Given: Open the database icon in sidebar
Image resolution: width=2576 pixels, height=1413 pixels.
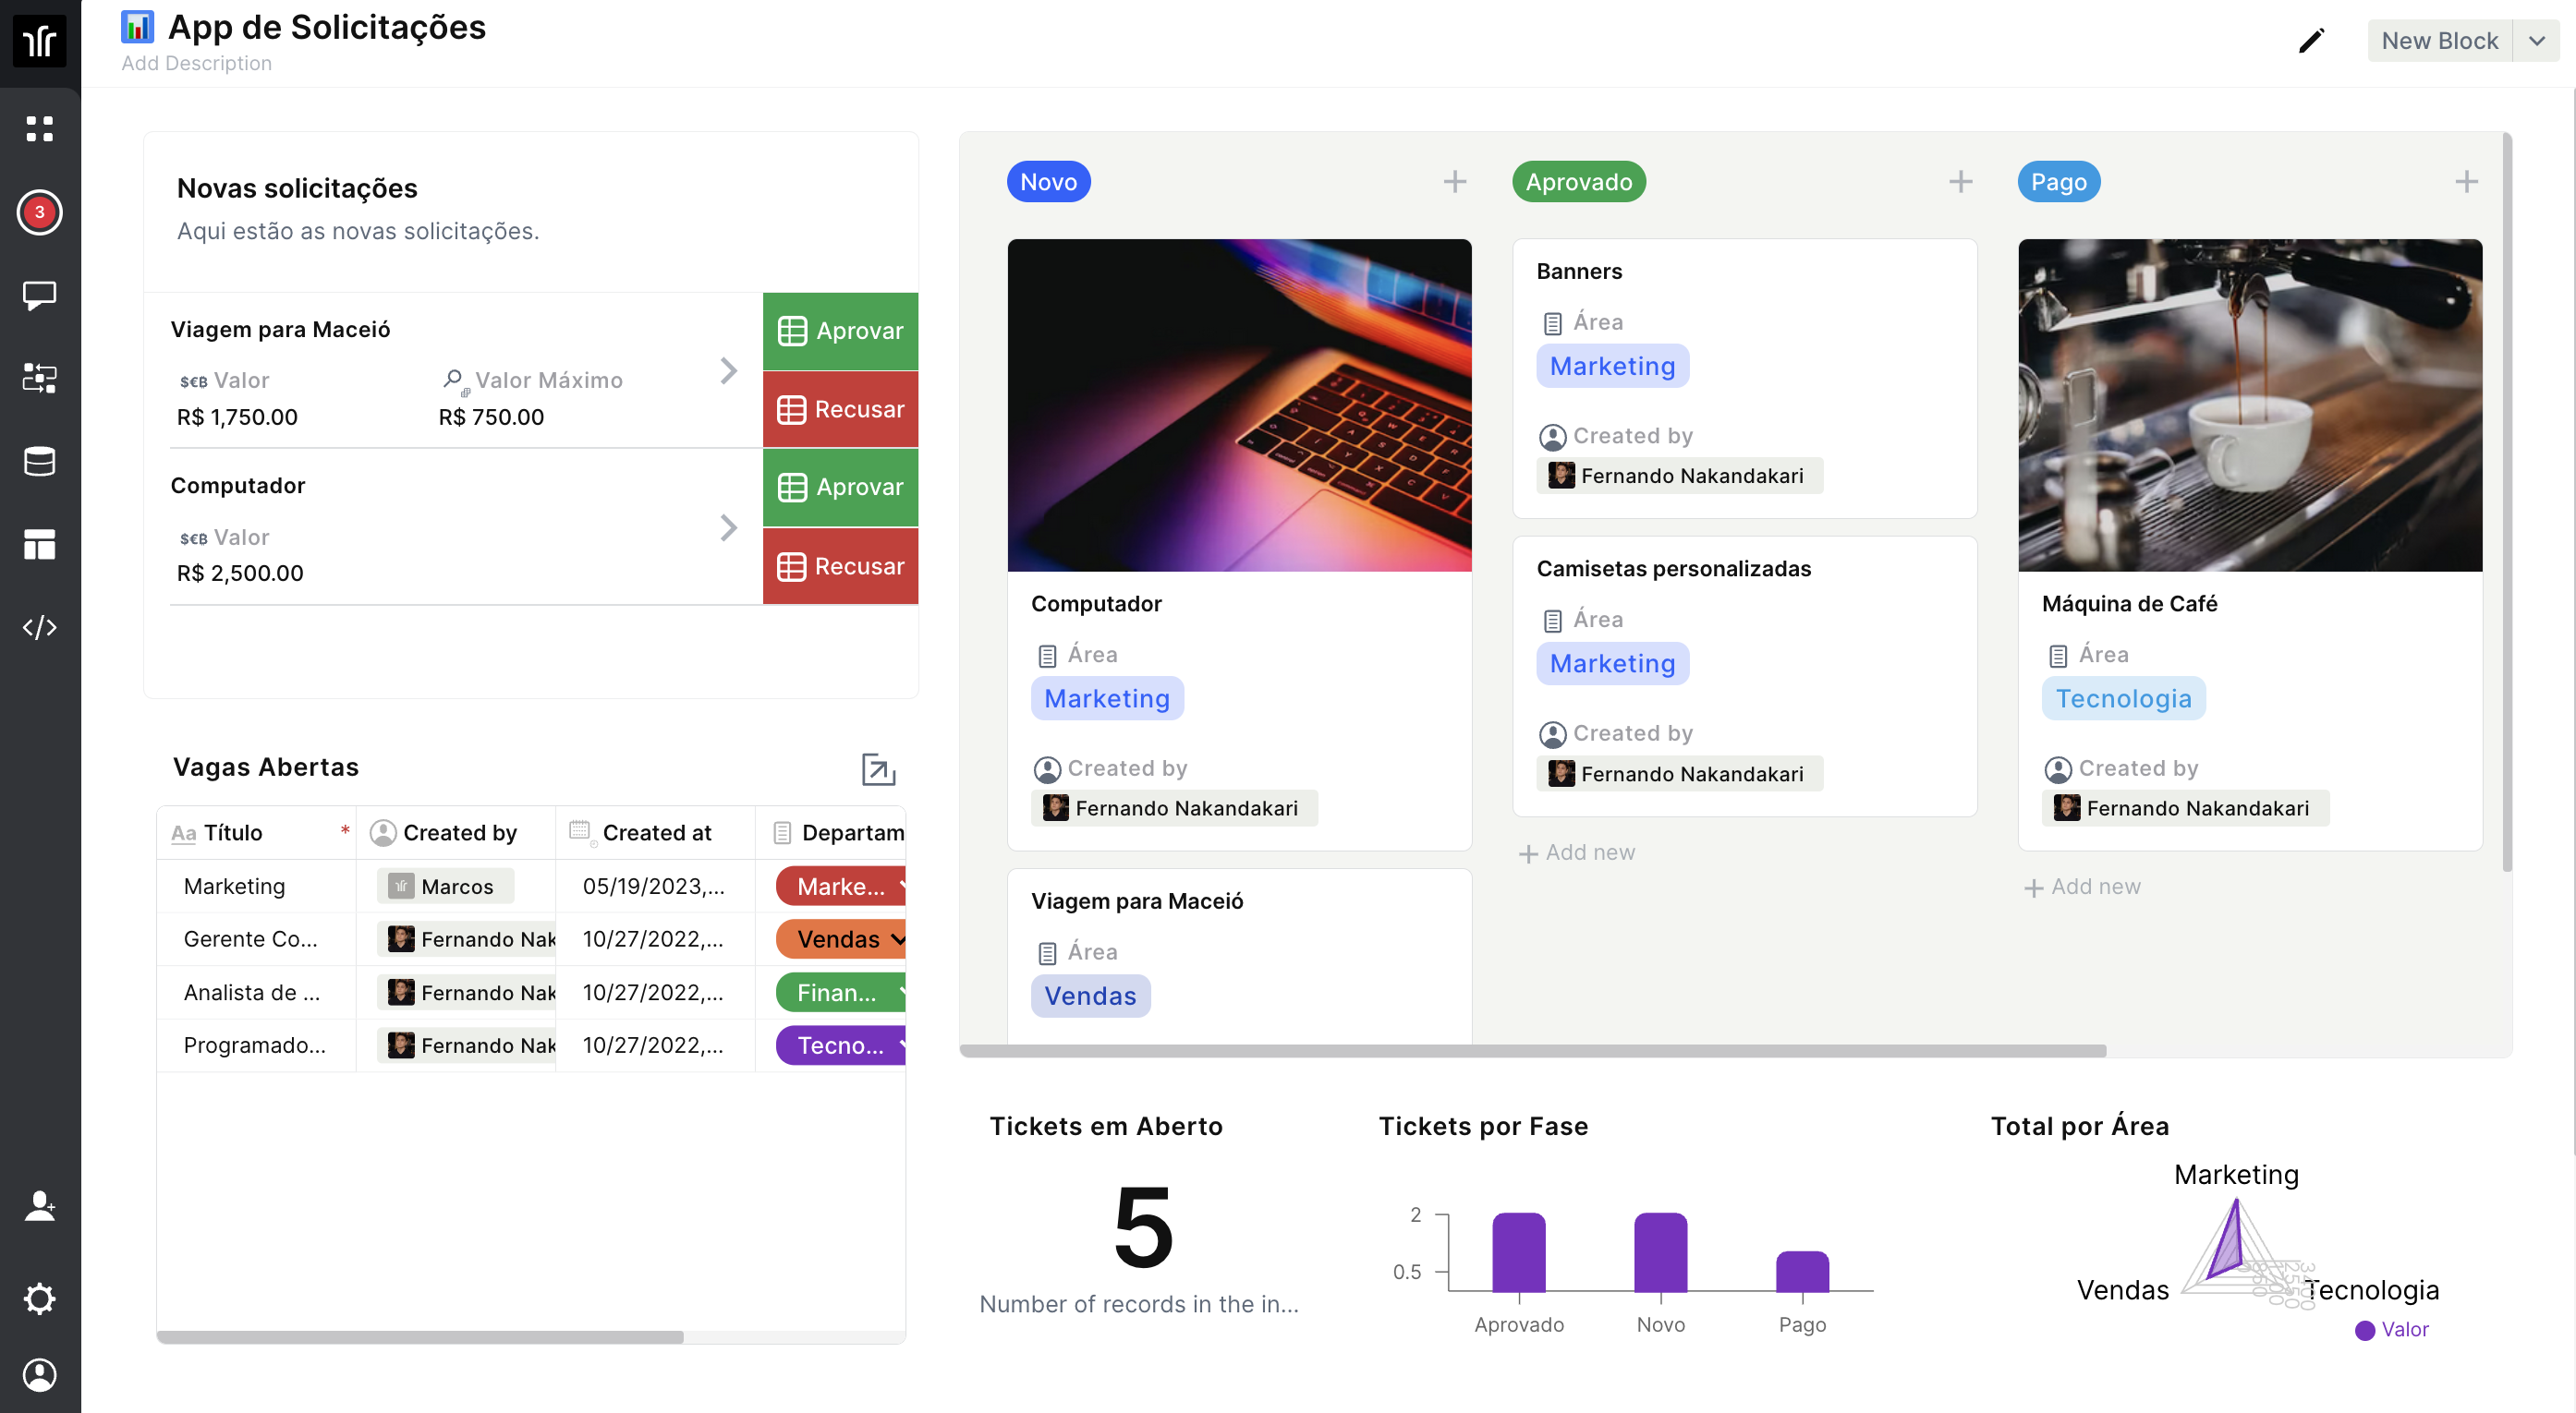Looking at the screenshot, I should click(x=39, y=462).
